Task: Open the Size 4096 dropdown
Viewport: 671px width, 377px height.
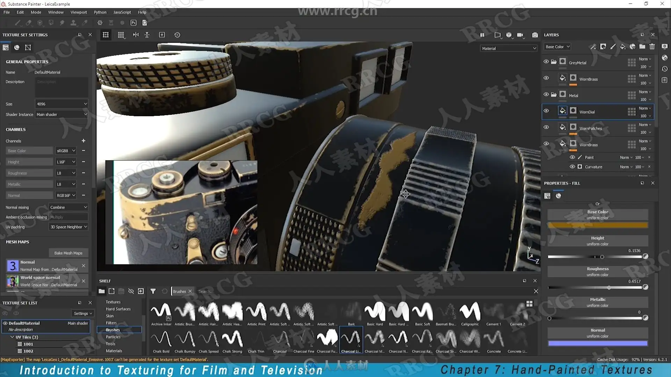Action: click(x=62, y=104)
